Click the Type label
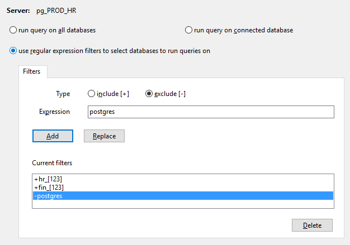350x245 pixels. [63, 94]
